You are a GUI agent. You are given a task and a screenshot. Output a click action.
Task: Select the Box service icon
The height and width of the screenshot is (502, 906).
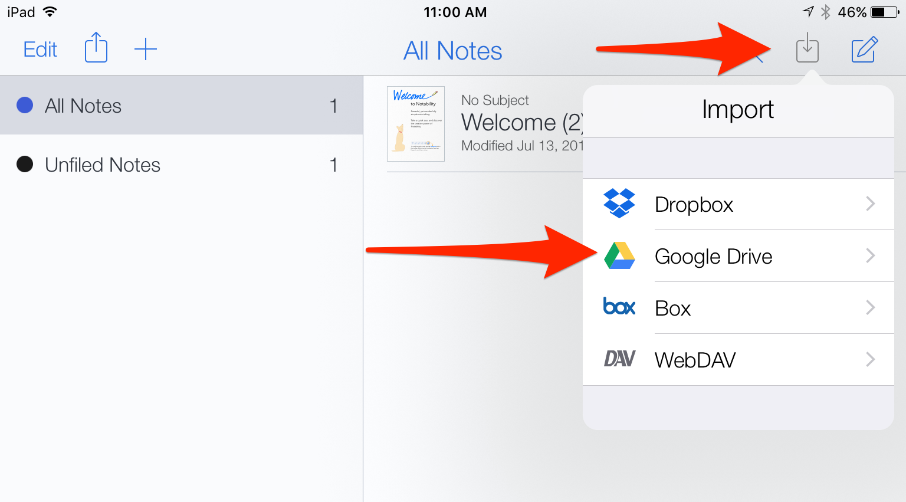point(619,307)
